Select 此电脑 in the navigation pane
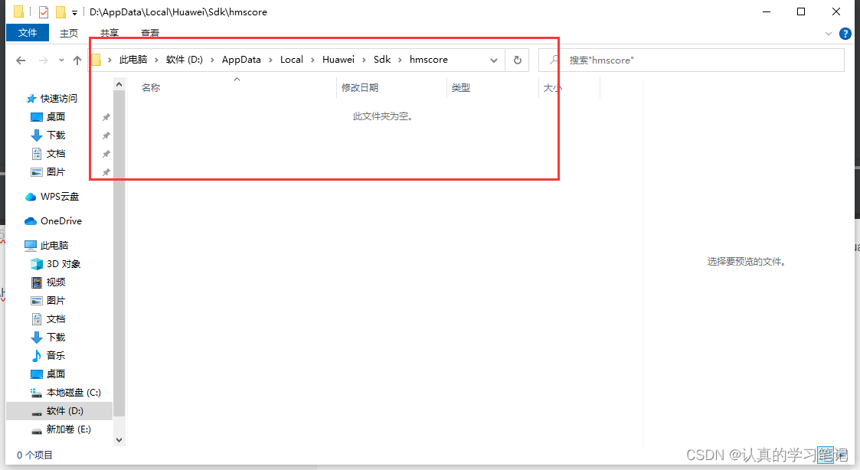 click(x=54, y=245)
